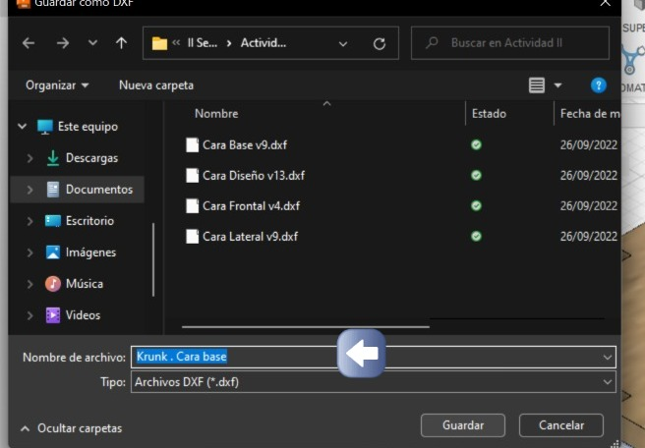The image size is (645, 448).
Task: Click the sync status check of Cara Base v9.dxf
Action: click(x=476, y=144)
